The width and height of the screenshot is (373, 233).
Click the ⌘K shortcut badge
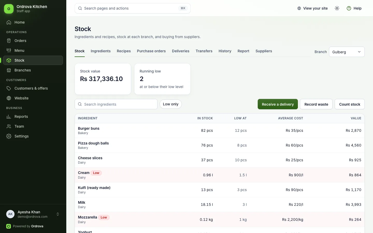point(183,8)
